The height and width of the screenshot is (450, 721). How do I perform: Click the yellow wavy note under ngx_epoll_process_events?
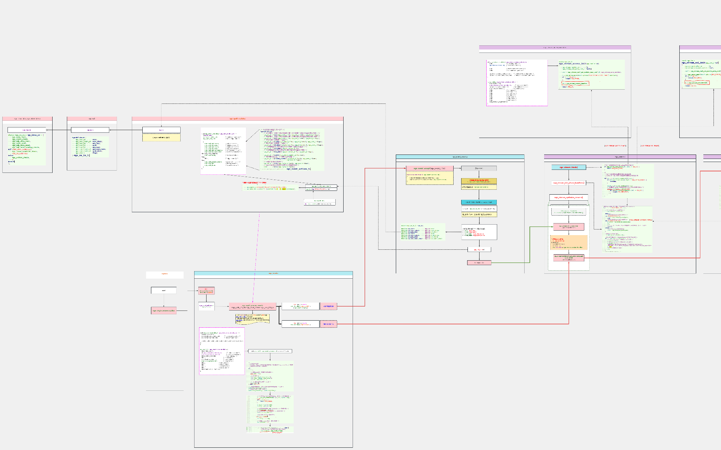[252, 319]
